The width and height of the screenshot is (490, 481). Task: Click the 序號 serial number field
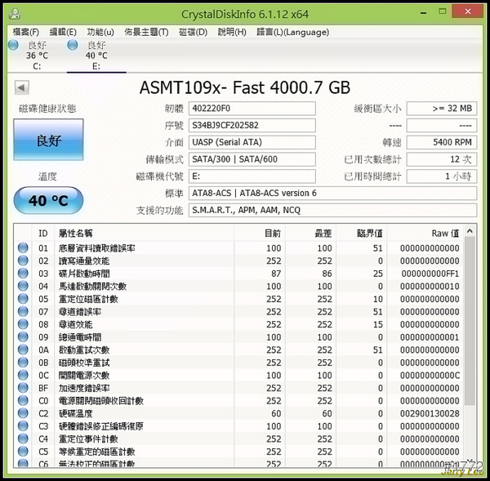(252, 126)
